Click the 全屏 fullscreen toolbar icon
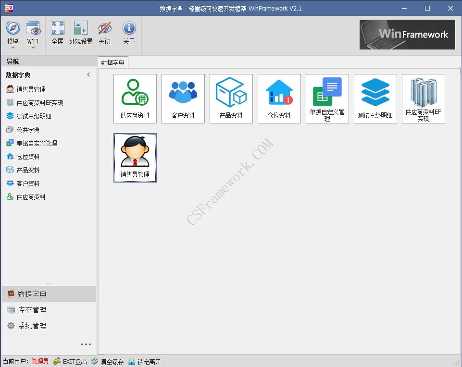This screenshot has width=462, height=367. [x=58, y=33]
